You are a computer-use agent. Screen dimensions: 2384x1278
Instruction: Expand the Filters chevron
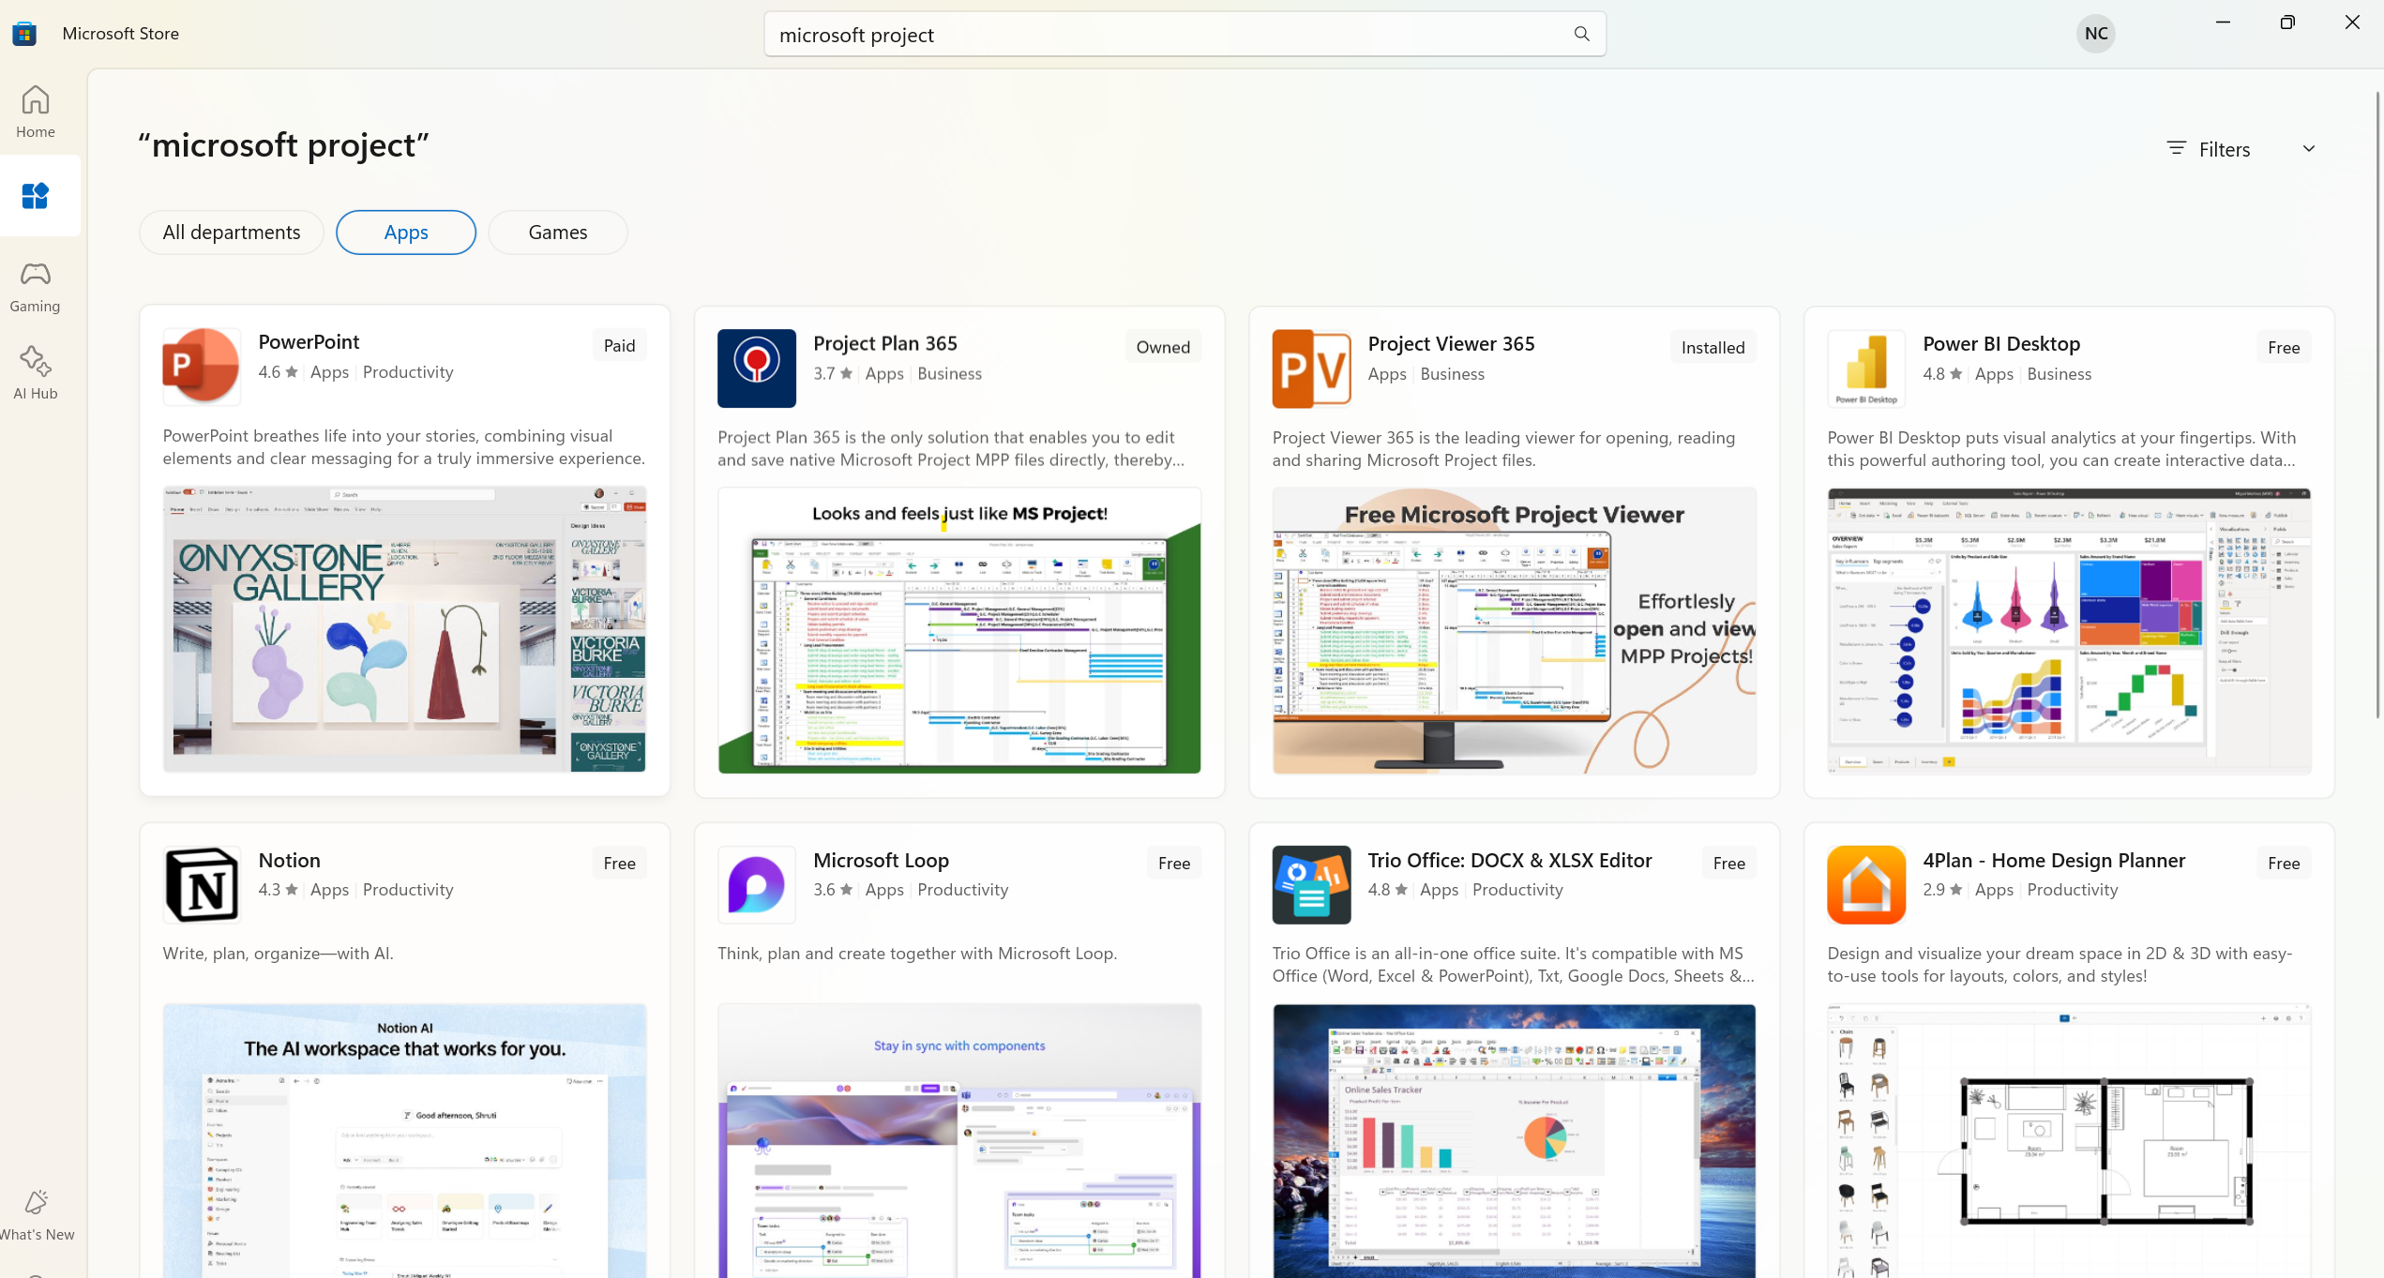pos(2309,149)
